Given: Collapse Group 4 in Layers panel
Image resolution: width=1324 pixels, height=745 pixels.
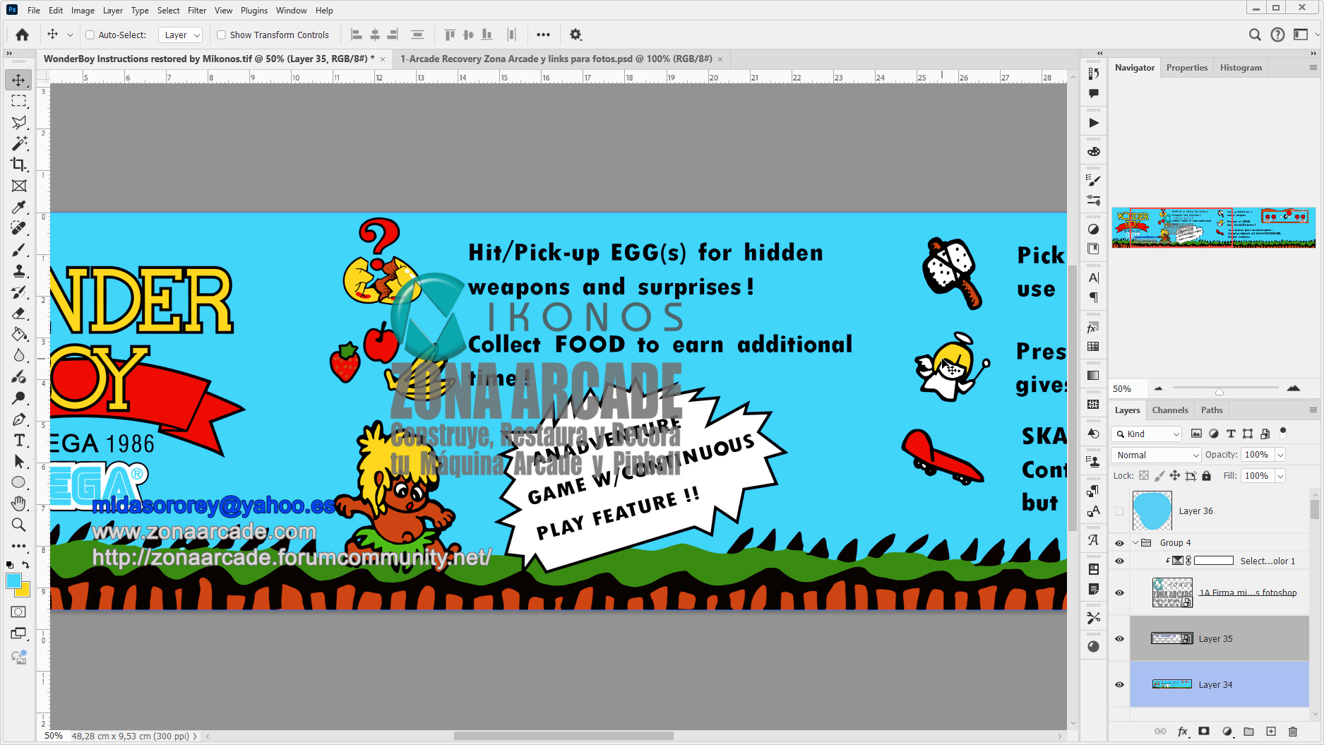Looking at the screenshot, I should 1135,543.
